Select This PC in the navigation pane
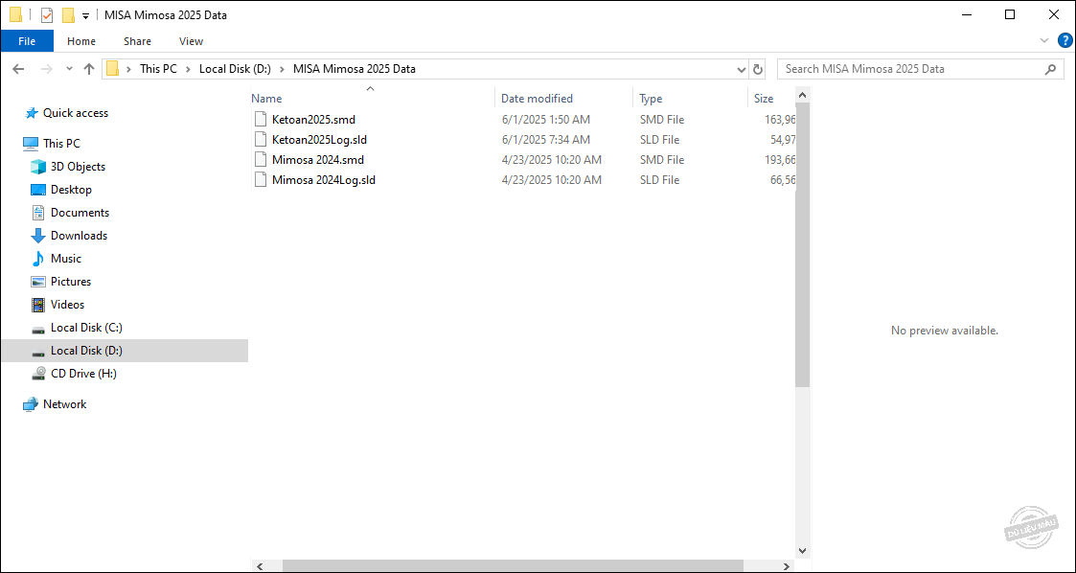The width and height of the screenshot is (1076, 573). [x=61, y=144]
